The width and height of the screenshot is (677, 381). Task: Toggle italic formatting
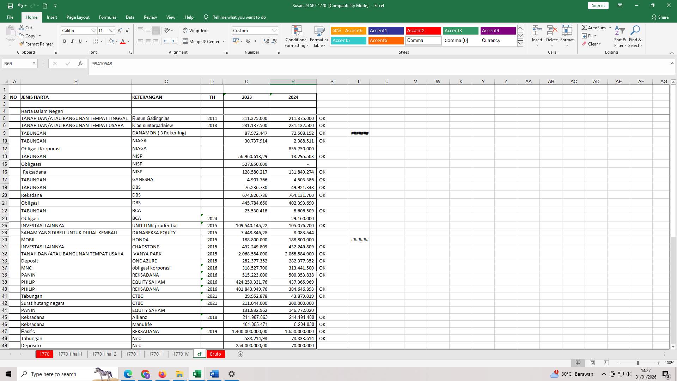pyautogui.click(x=72, y=41)
